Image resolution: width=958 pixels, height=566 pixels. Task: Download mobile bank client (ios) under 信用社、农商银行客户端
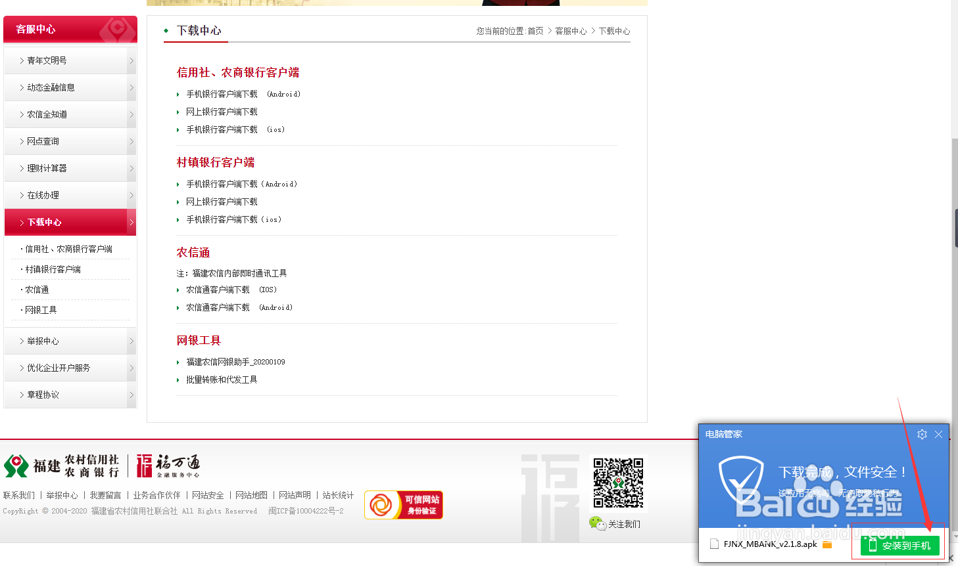pos(235,129)
